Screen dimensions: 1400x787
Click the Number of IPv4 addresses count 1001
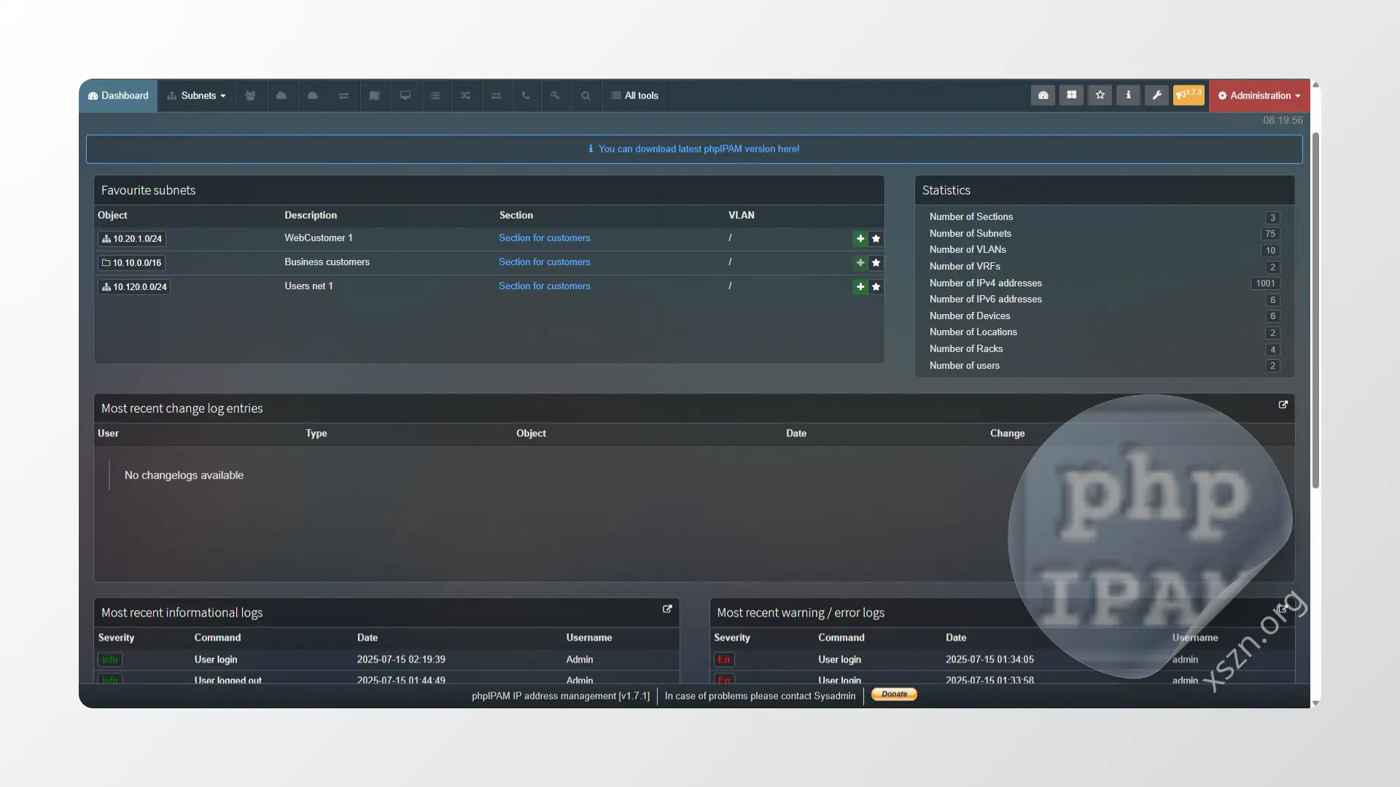point(1266,283)
